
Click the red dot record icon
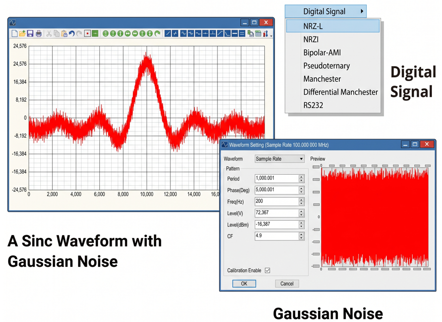(x=87, y=34)
